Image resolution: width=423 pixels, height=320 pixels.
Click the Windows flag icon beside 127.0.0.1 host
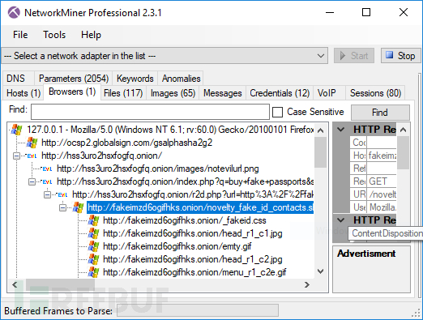17,130
